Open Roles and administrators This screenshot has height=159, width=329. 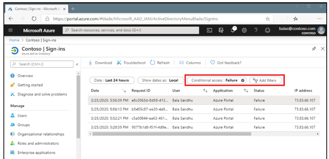[35, 143]
